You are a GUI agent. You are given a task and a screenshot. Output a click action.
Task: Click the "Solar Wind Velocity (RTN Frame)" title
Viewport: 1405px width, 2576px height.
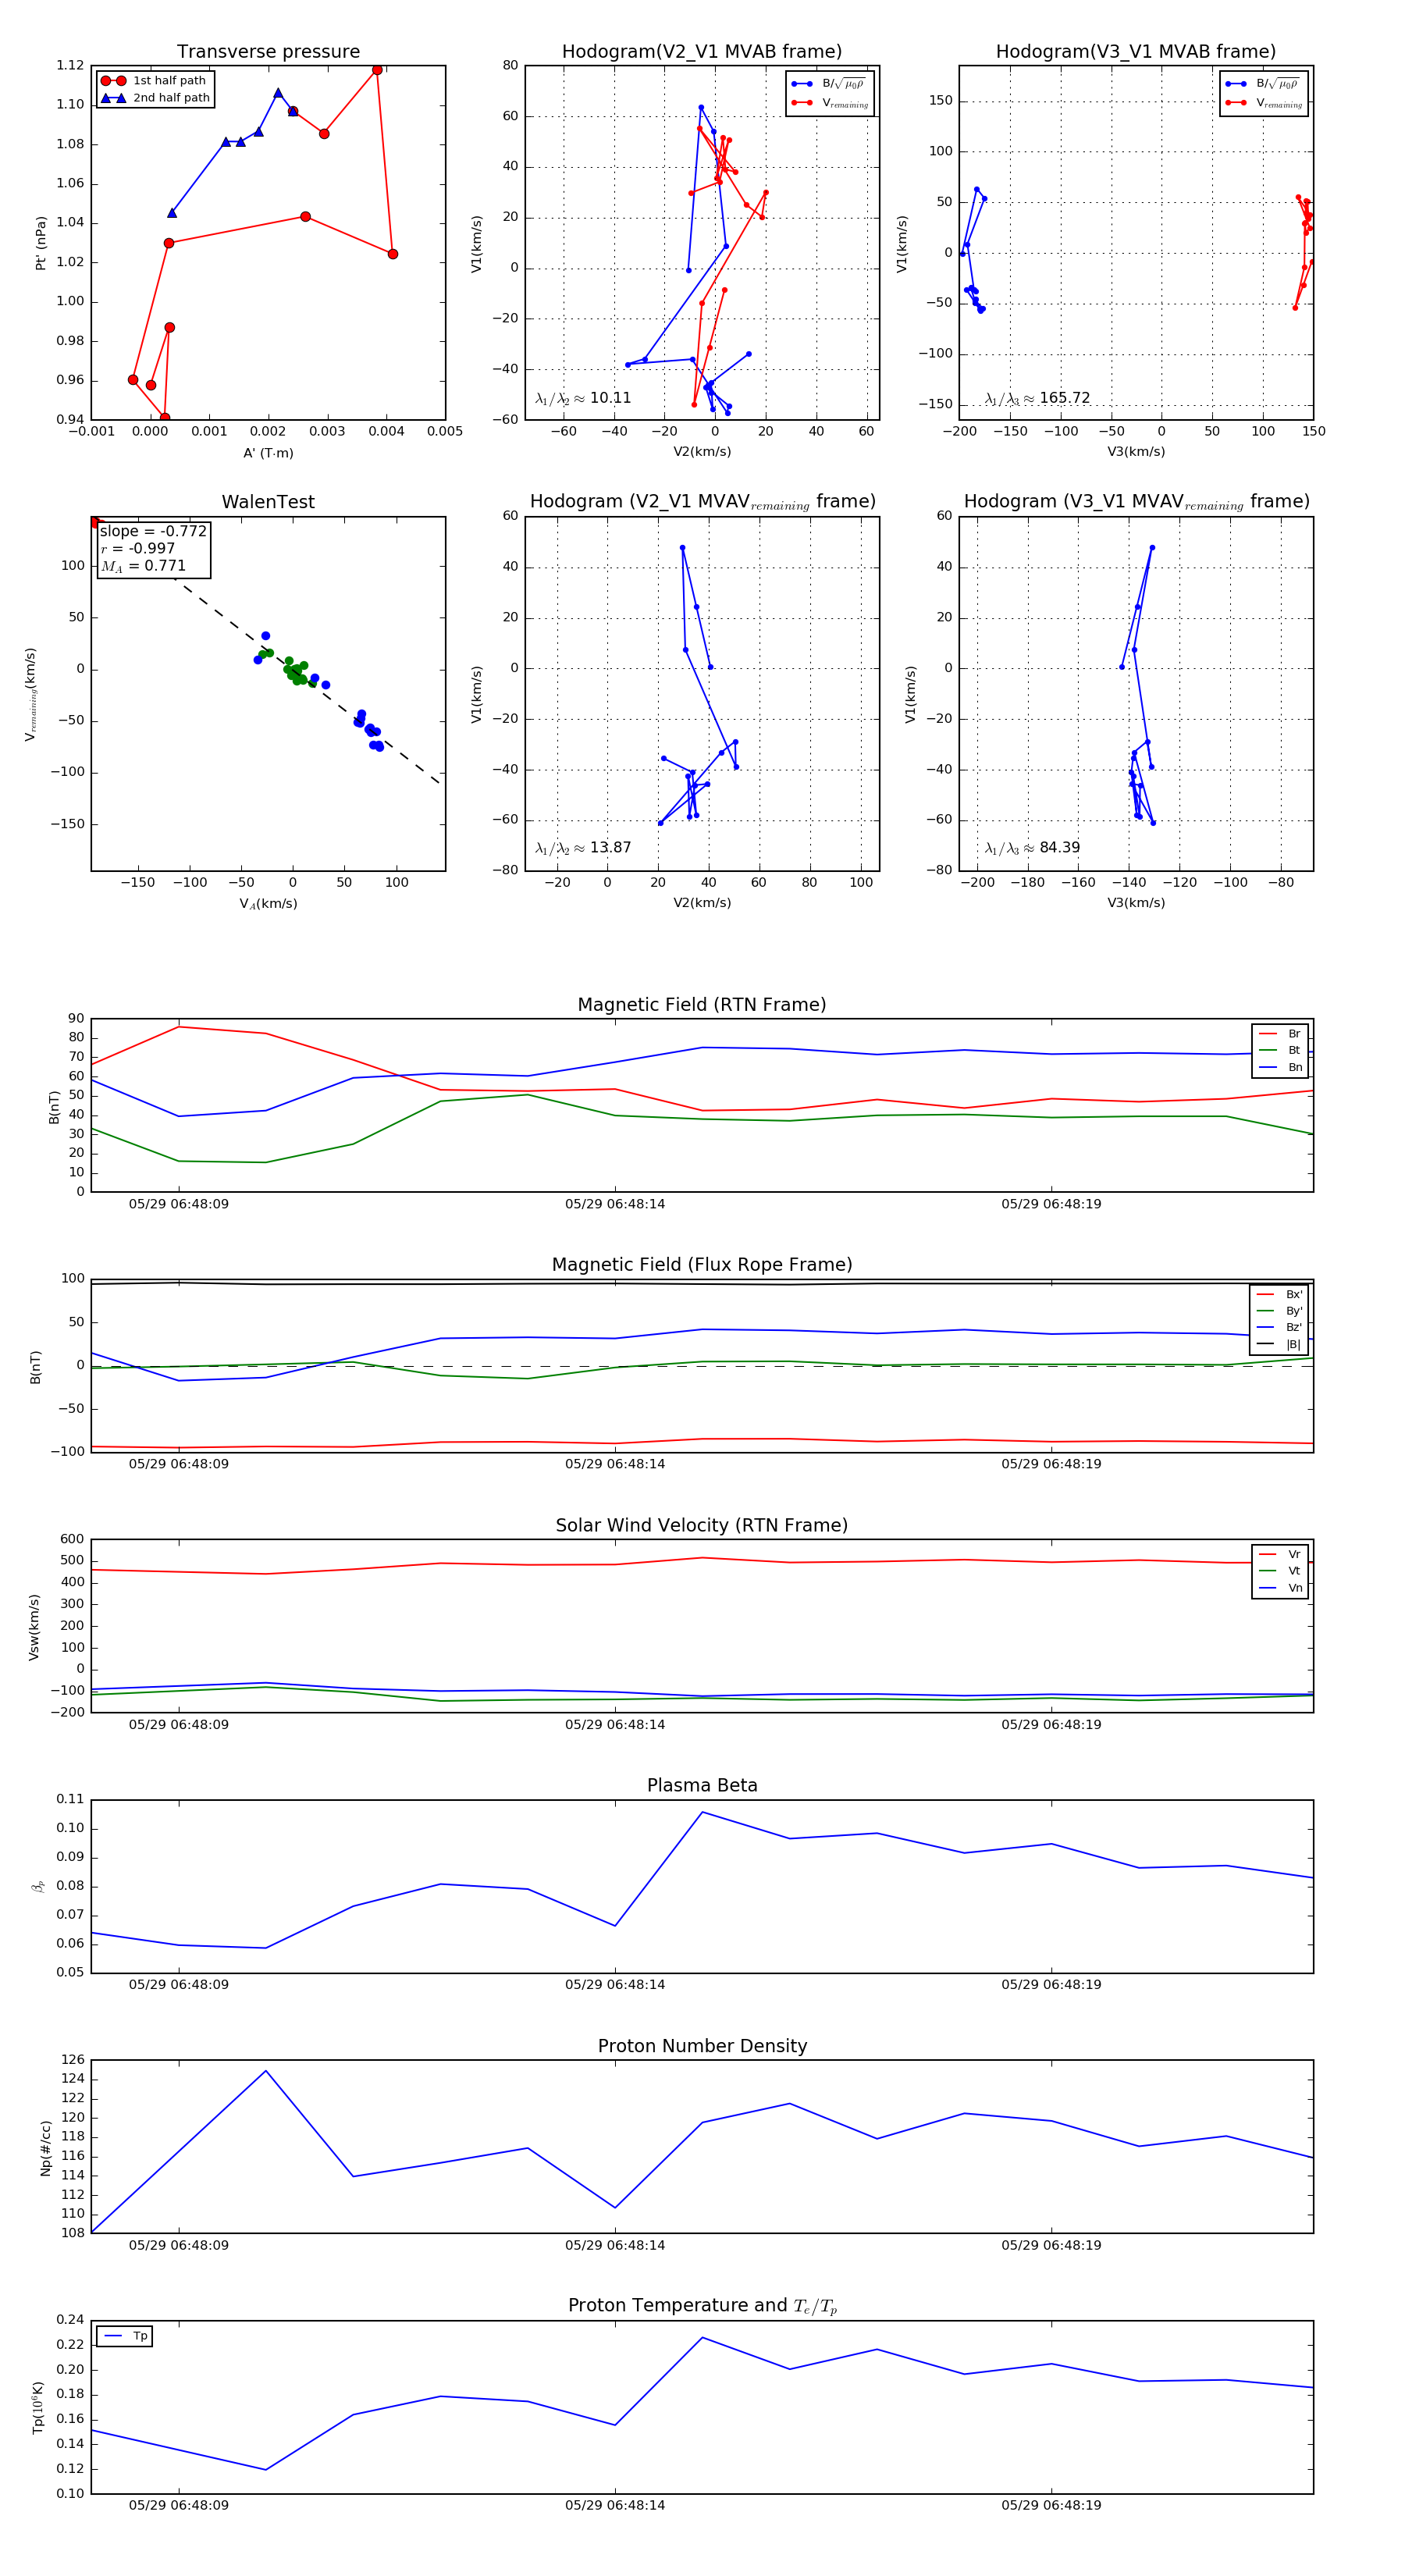[702, 1525]
